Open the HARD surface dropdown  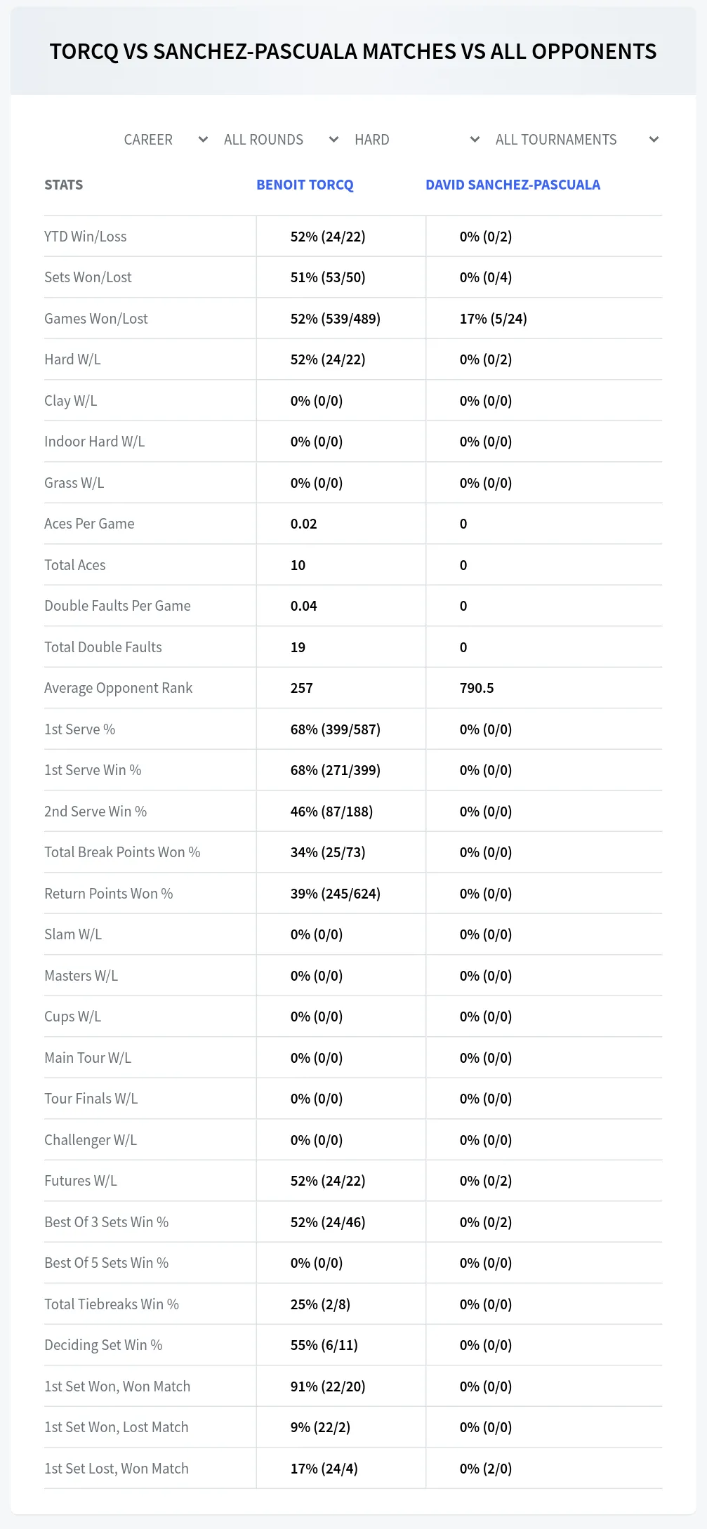click(417, 140)
